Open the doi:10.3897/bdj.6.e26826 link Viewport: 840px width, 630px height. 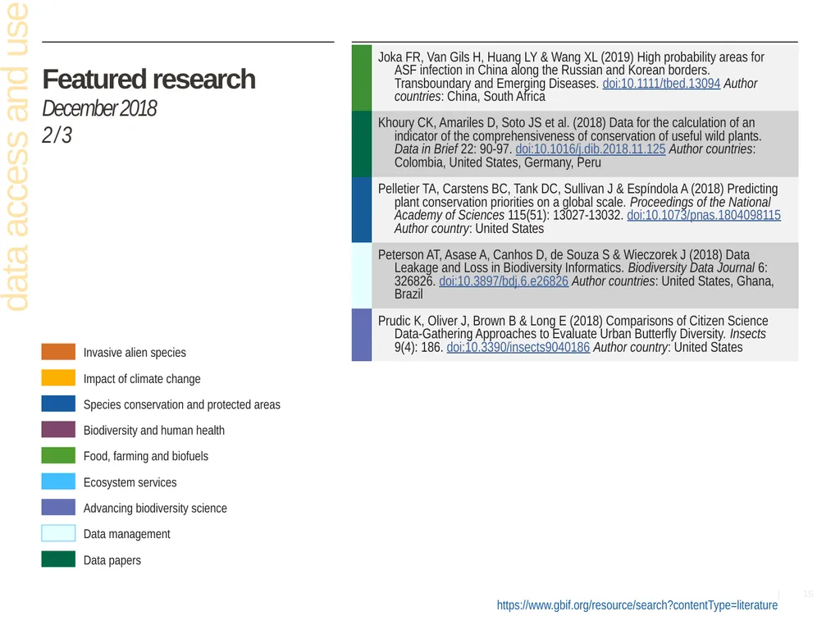point(504,281)
